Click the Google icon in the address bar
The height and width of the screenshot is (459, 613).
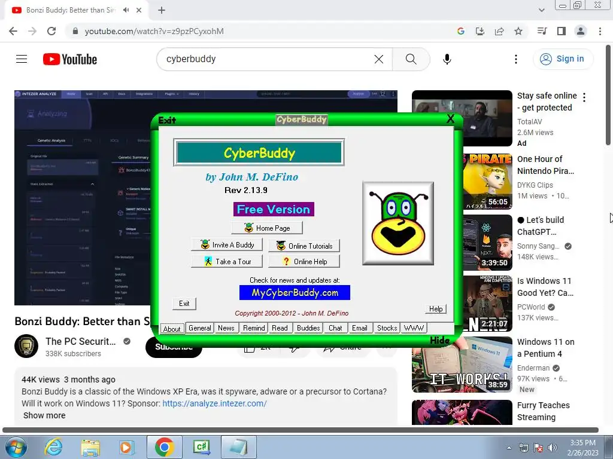click(461, 31)
